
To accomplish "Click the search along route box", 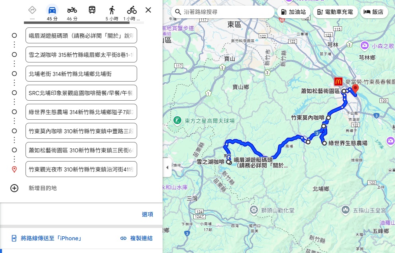I will pyautogui.click(x=223, y=12).
